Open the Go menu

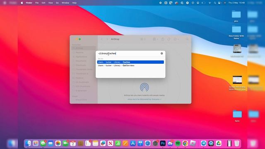57,3
